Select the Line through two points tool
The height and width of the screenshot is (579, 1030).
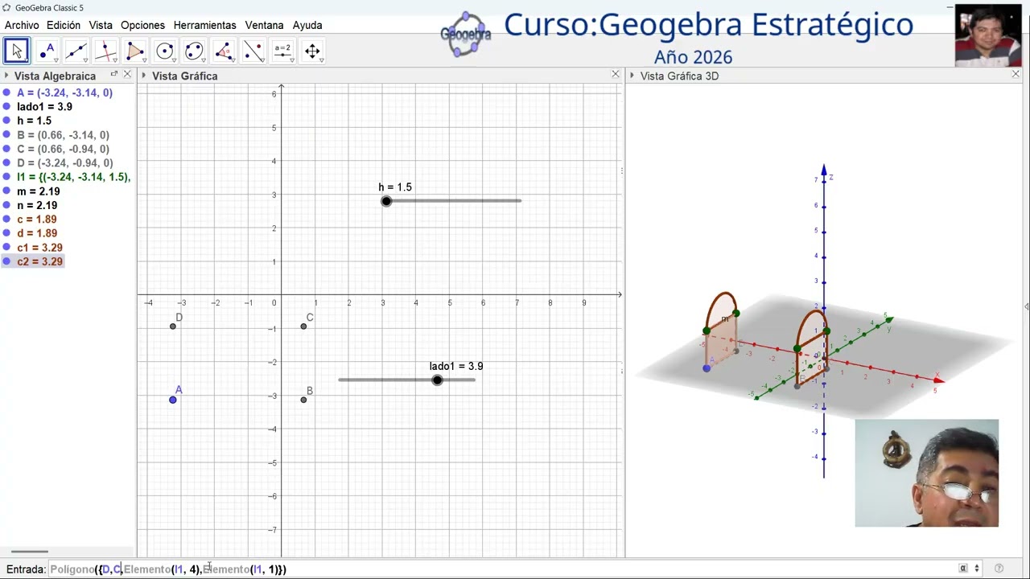(x=76, y=51)
